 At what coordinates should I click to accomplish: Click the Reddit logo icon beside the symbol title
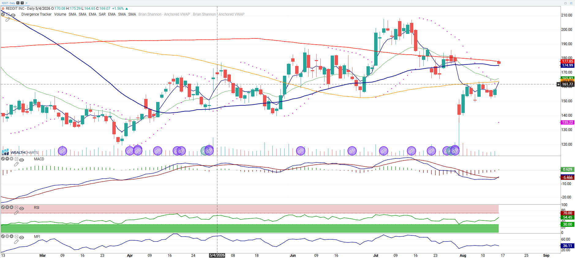click(3, 9)
